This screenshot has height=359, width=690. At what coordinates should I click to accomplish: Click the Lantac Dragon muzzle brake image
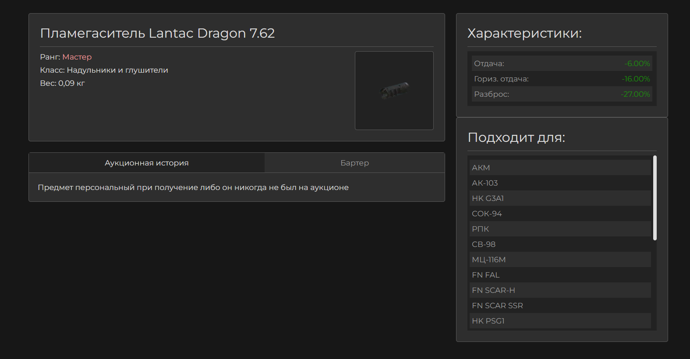[x=394, y=91]
